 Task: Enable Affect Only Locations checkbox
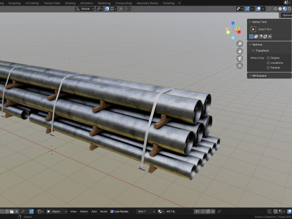pos(268,63)
